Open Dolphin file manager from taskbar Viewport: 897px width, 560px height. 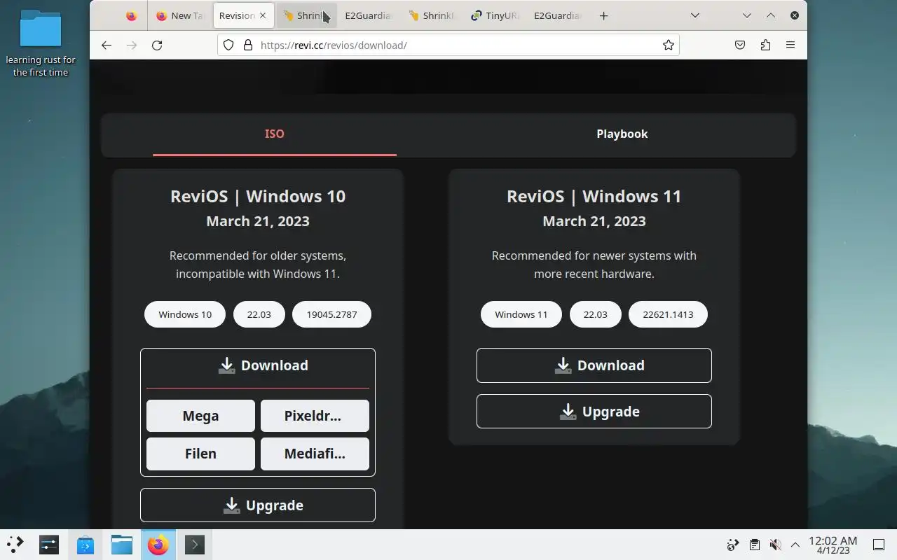point(122,545)
